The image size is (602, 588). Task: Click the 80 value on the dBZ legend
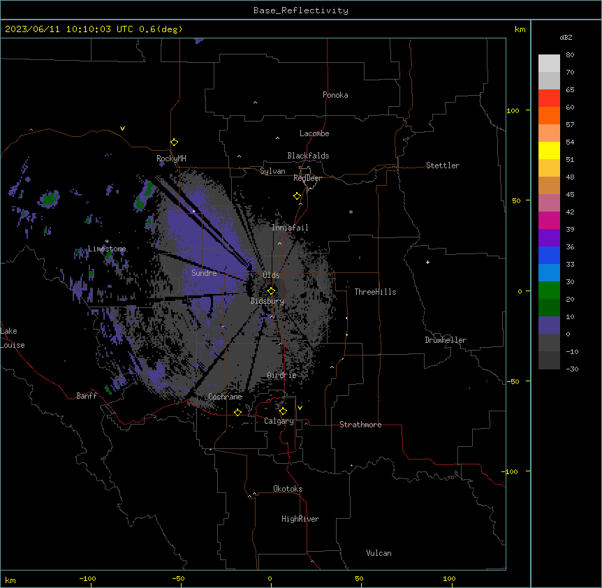pos(570,55)
